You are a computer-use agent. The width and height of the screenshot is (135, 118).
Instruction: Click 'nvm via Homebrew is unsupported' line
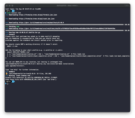[x=32, y=38]
